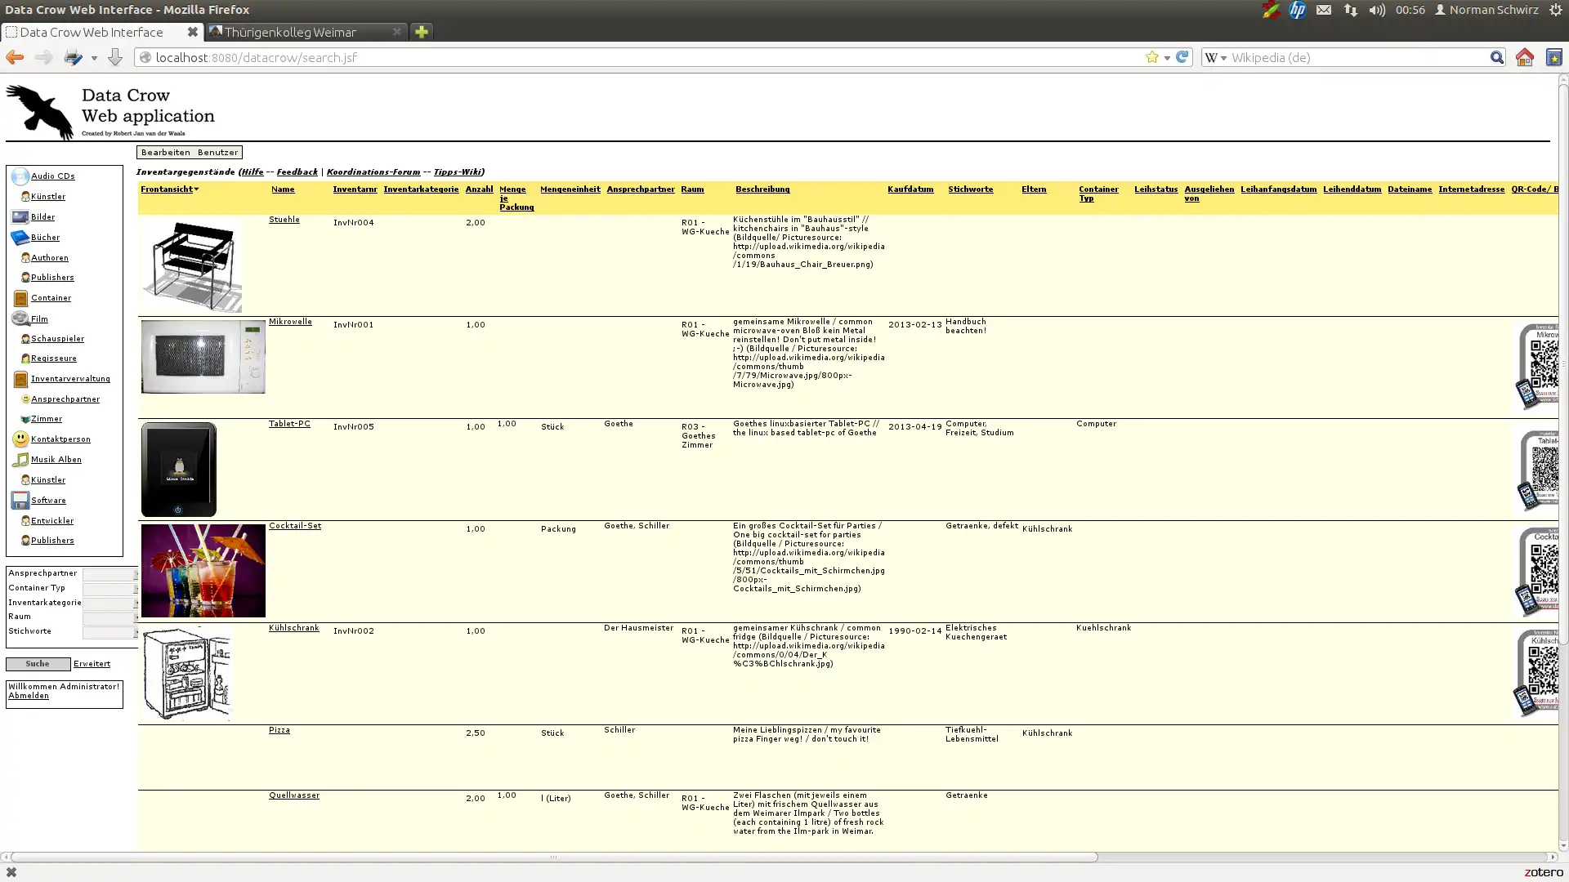
Task: Toggle the Bearbeiten mode button
Action: point(165,152)
